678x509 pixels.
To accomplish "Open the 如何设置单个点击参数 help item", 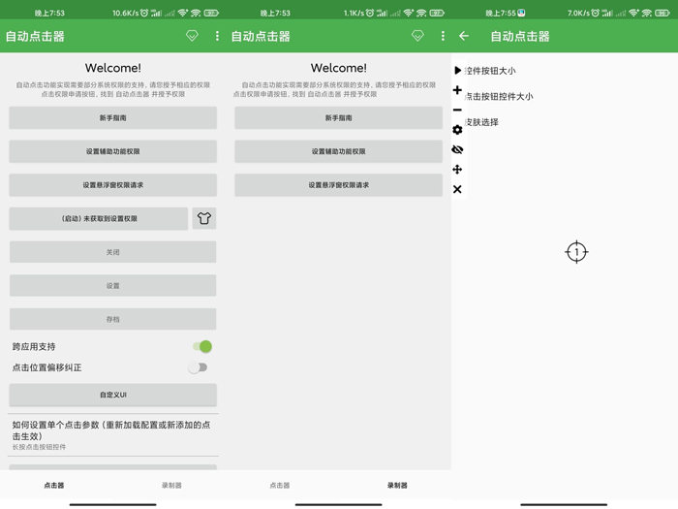I will 113,434.
